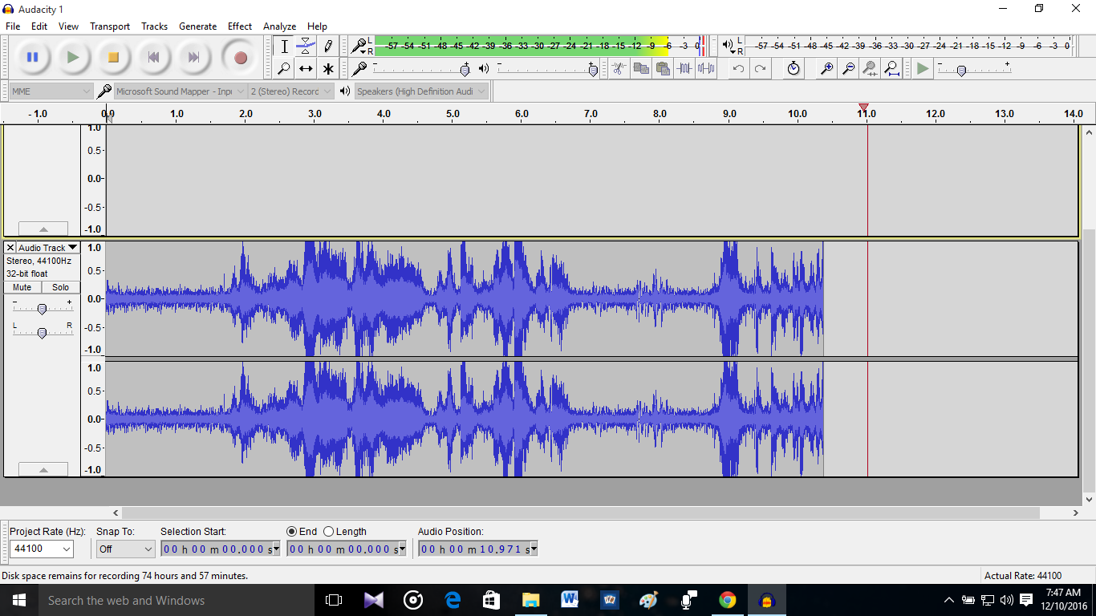Select the Length radio button
This screenshot has width=1096, height=616.
tap(328, 531)
